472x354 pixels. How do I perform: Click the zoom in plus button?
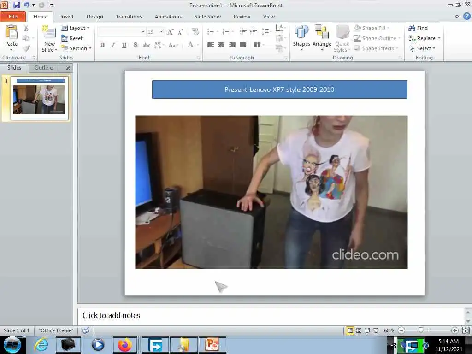coord(455,330)
